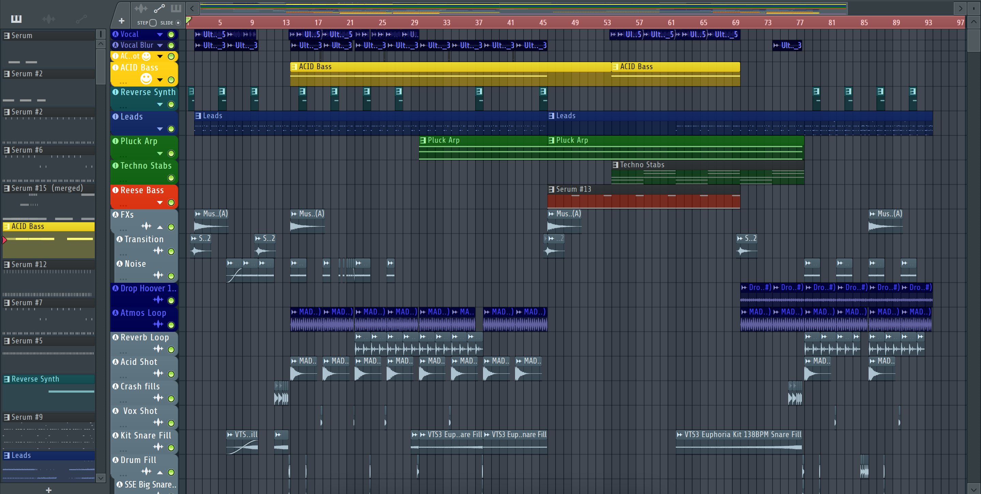Click large smiley icon on ACID Bass track

point(146,78)
